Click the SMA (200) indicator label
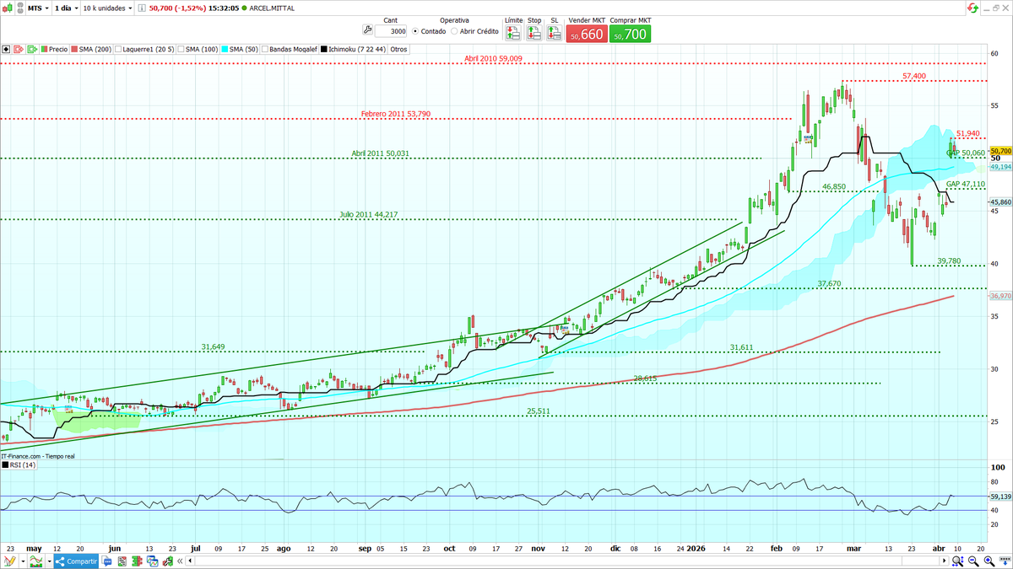 95,49
